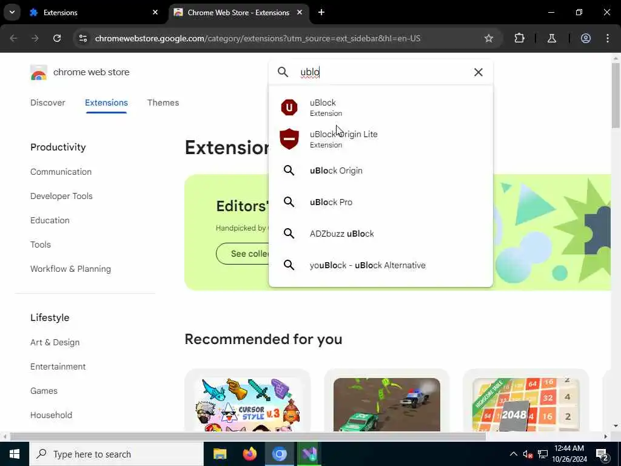Open the Extensions store tab
Viewport: 621px width, 466px height.
(x=106, y=103)
